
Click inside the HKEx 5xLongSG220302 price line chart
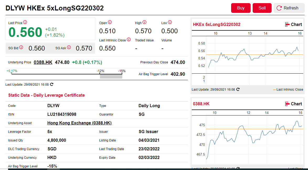[x=254, y=55]
